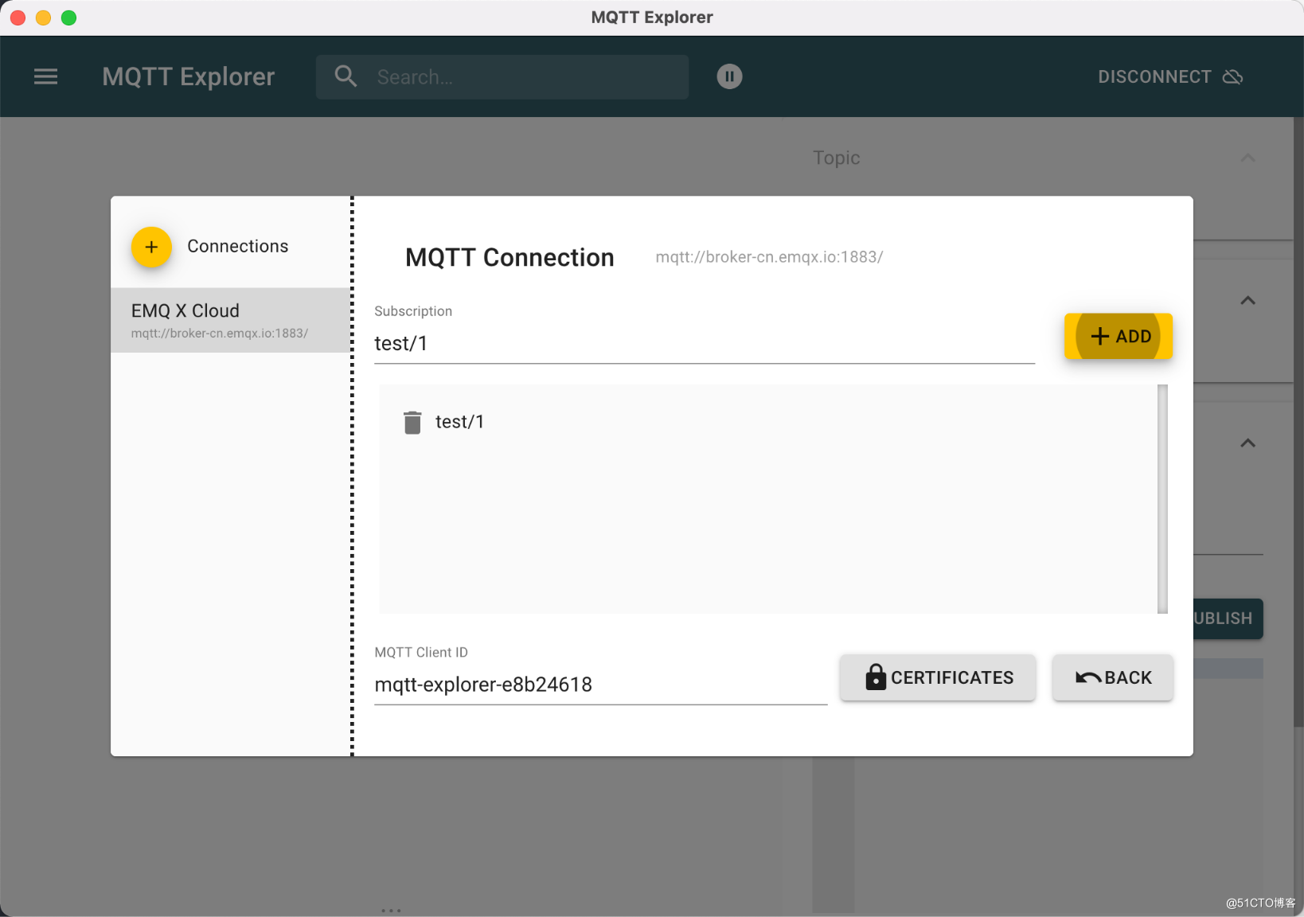Collapse the third sidebar panel chevron

pyautogui.click(x=1248, y=443)
